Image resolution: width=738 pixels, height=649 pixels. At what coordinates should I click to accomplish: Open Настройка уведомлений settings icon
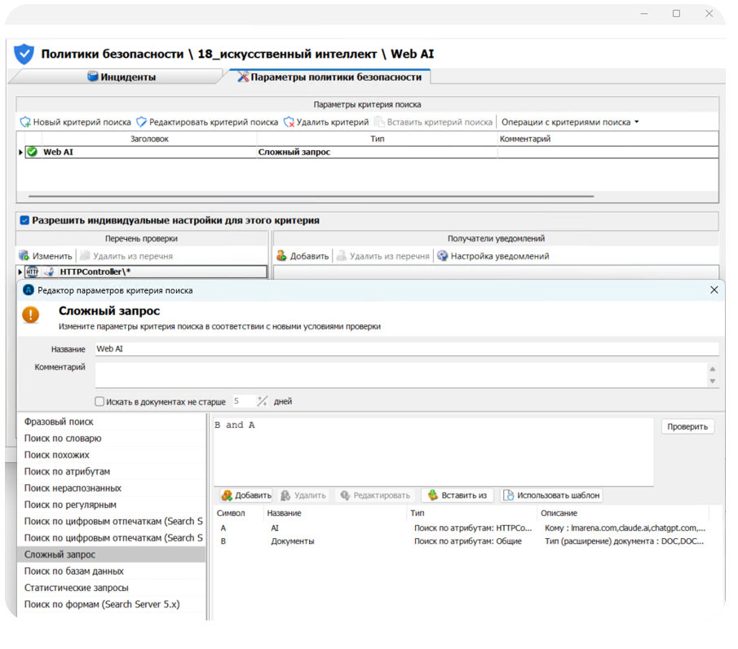click(443, 256)
